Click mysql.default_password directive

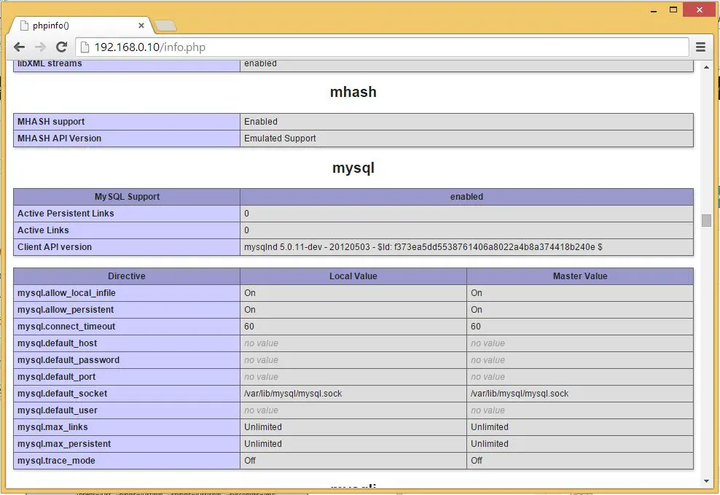69,360
